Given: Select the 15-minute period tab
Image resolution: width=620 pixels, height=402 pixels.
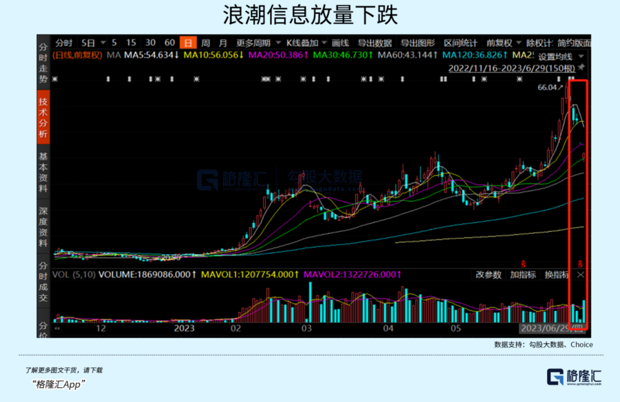Looking at the screenshot, I should tap(131, 42).
